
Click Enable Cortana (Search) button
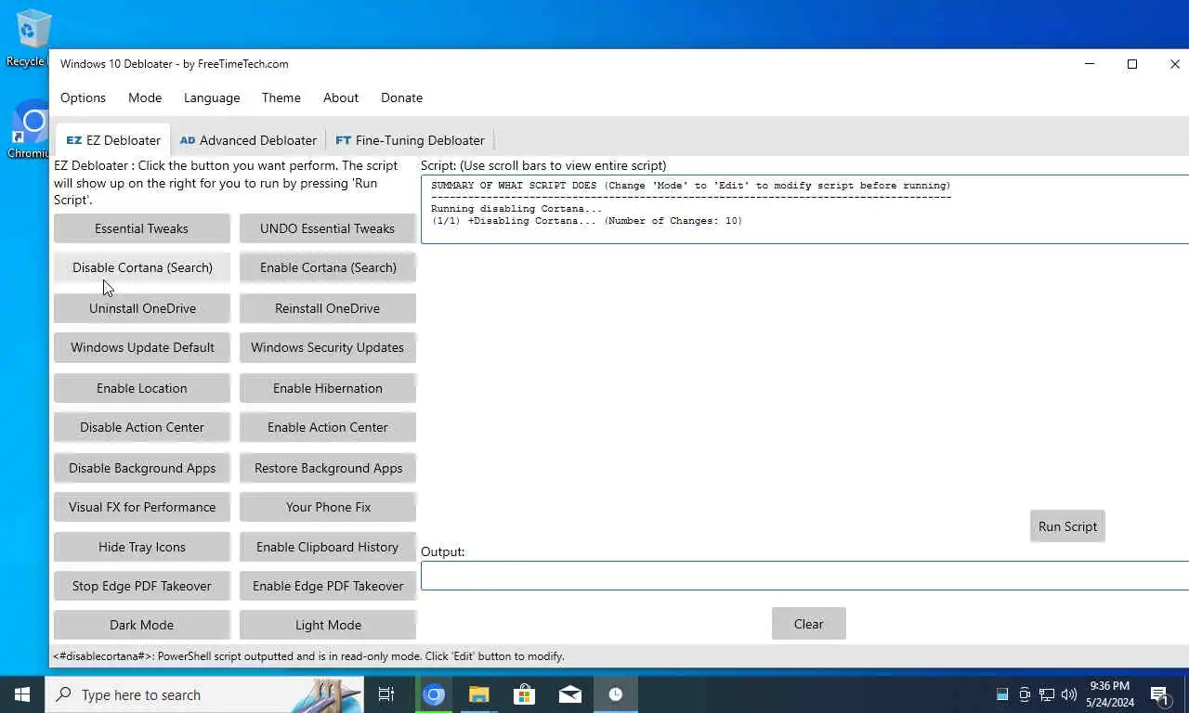point(327,267)
